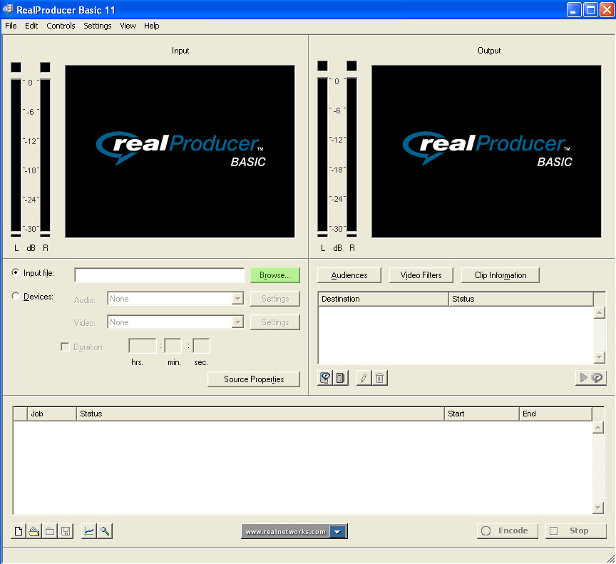This screenshot has width=616, height=564.
Task: Open the Edit menu
Action: click(31, 26)
